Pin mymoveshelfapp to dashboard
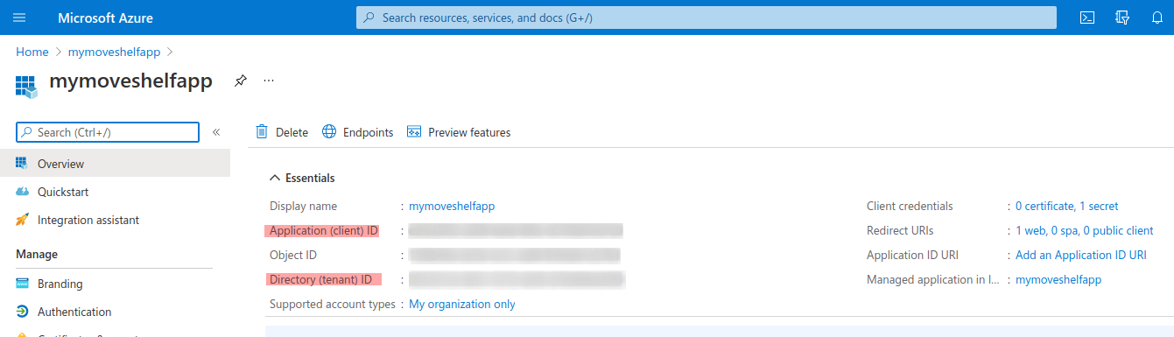This screenshot has height=337, width=1174. tap(241, 81)
